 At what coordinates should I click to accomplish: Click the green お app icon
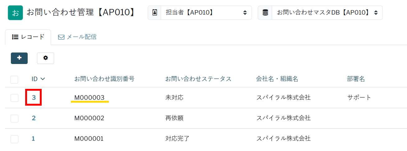15,13
